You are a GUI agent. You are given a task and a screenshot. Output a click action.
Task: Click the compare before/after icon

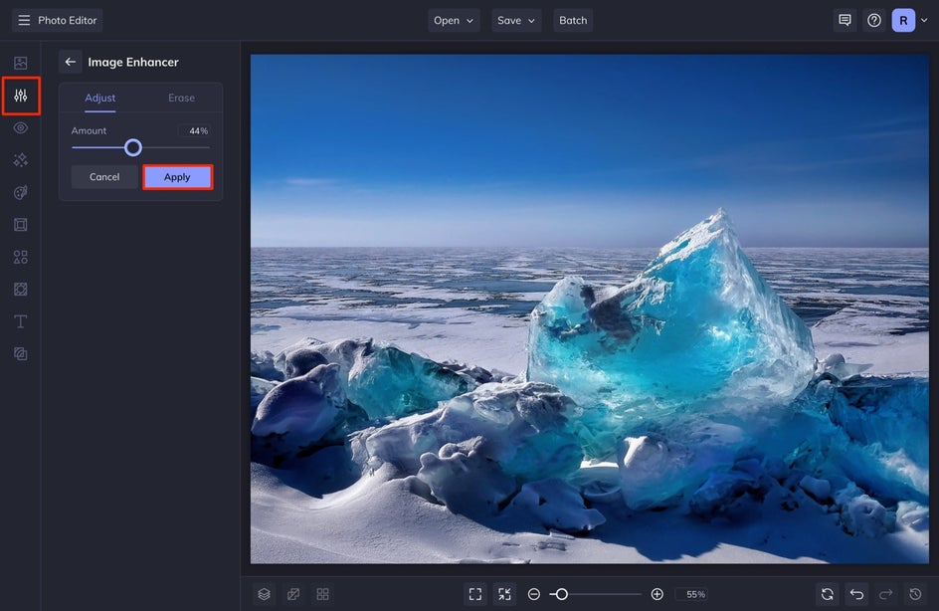pyautogui.click(x=293, y=594)
